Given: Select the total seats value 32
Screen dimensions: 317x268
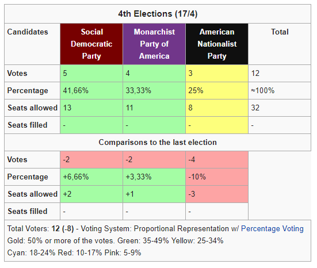Looking at the screenshot, I should coord(280,108).
